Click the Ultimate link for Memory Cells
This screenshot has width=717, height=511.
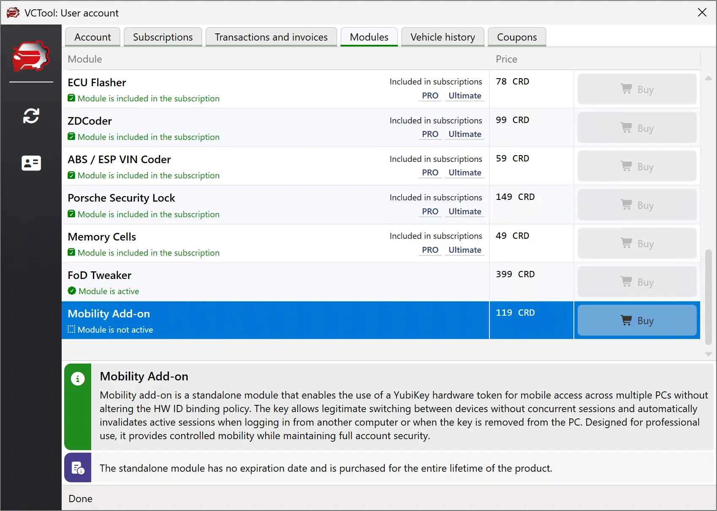(x=464, y=250)
